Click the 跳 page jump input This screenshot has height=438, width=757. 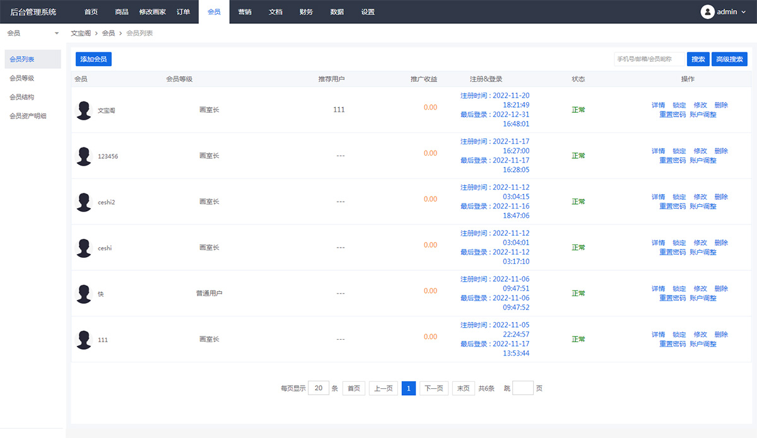523,388
